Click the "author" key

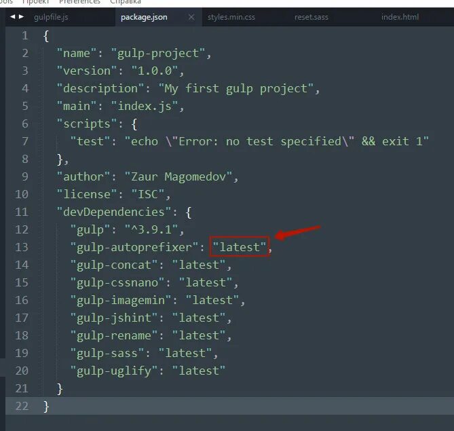pyautogui.click(x=83, y=176)
